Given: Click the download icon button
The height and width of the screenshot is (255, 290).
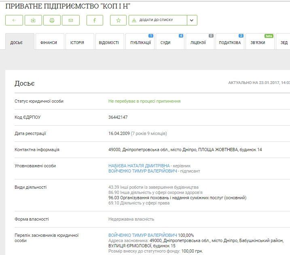Looking at the screenshot, I should [x=33, y=20].
